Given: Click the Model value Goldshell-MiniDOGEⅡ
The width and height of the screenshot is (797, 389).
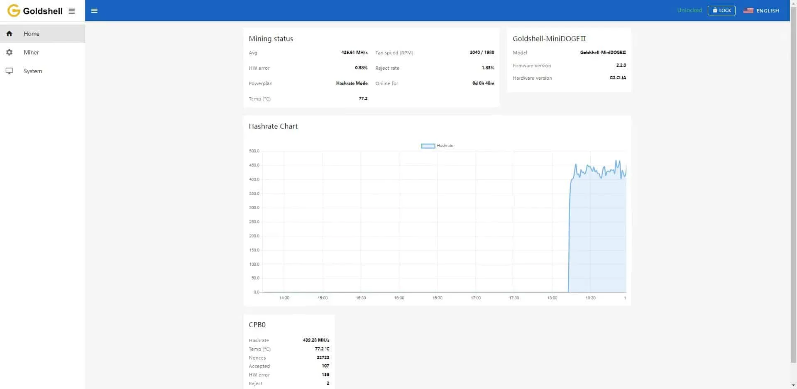Looking at the screenshot, I should (603, 53).
